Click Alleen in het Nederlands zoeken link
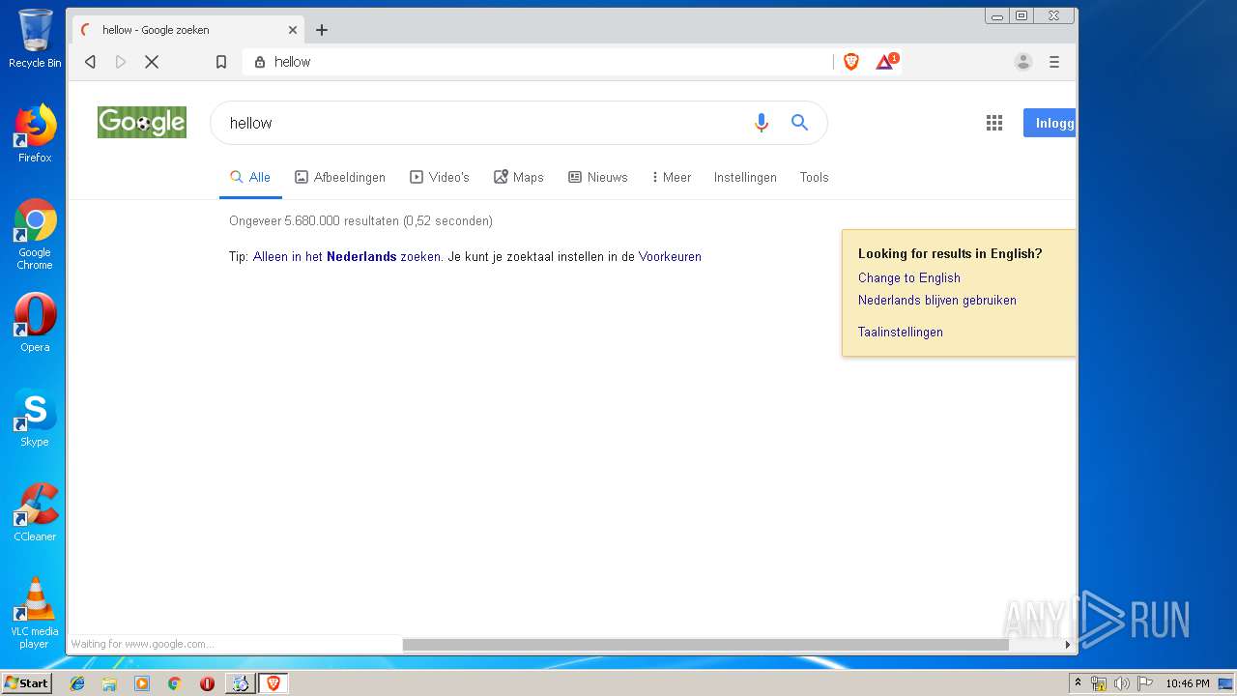Image resolution: width=1237 pixels, height=696 pixels. 347,257
